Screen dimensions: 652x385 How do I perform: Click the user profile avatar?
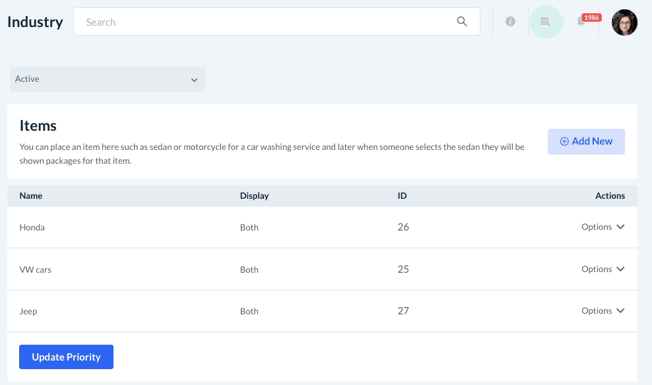click(624, 22)
